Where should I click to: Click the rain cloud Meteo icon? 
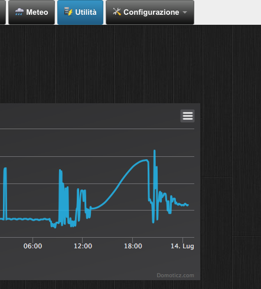(19, 12)
